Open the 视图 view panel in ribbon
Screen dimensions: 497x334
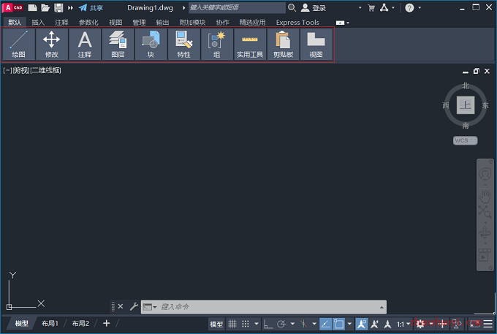coord(316,44)
